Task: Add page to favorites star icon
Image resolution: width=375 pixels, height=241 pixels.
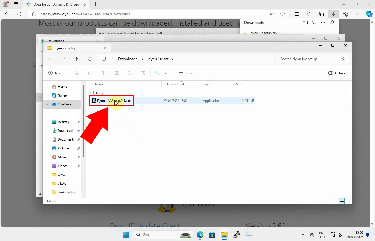Action: pos(282,14)
